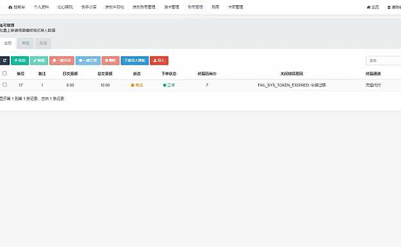Screen dimensions: 401x247
Task: Click the FAIL_SYS_TOKEN_EXPIRED error text
Action: click(x=292, y=85)
